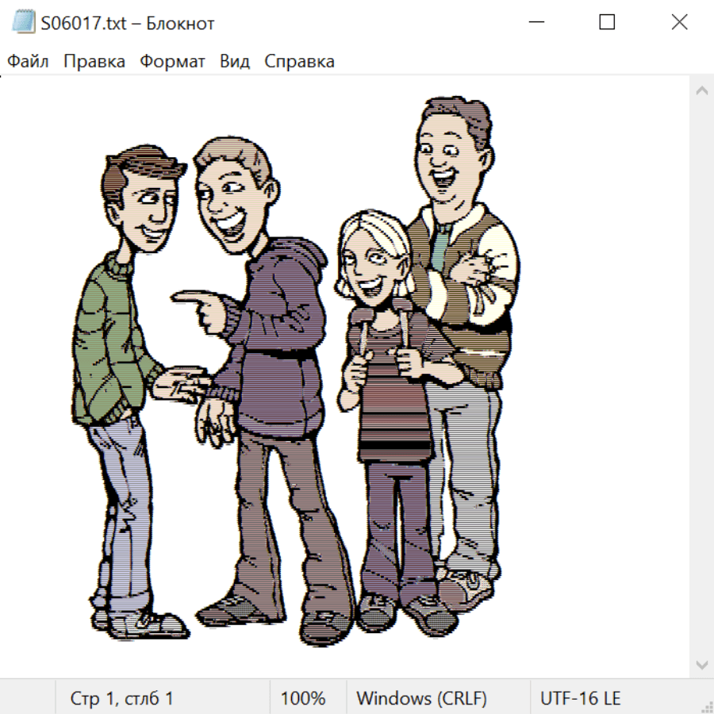
Task: Click the 100% zoom level indicator
Action: (303, 698)
